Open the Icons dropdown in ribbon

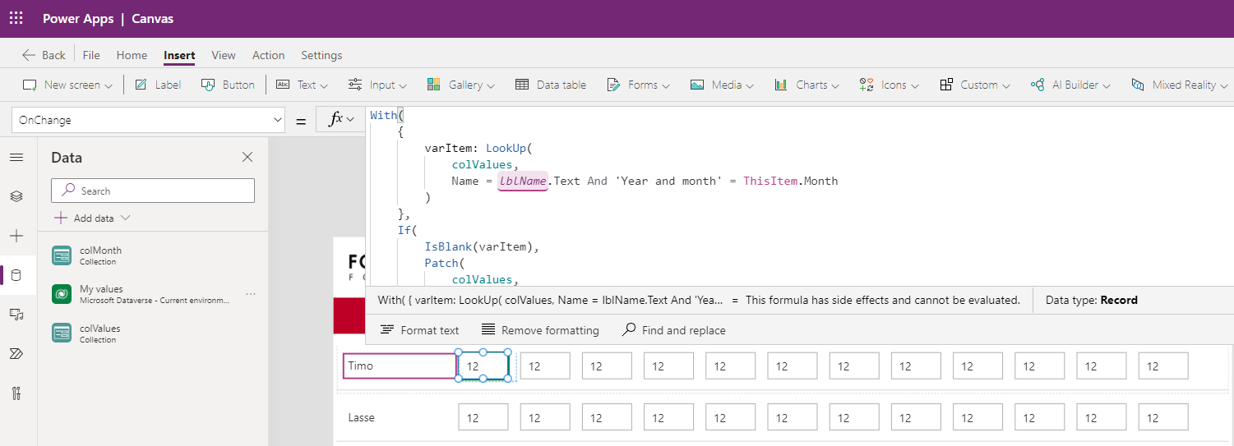pyautogui.click(x=889, y=85)
